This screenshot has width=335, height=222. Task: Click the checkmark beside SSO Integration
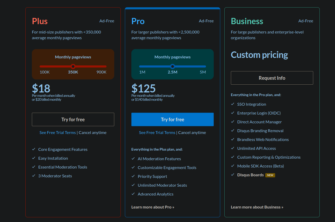click(233, 104)
